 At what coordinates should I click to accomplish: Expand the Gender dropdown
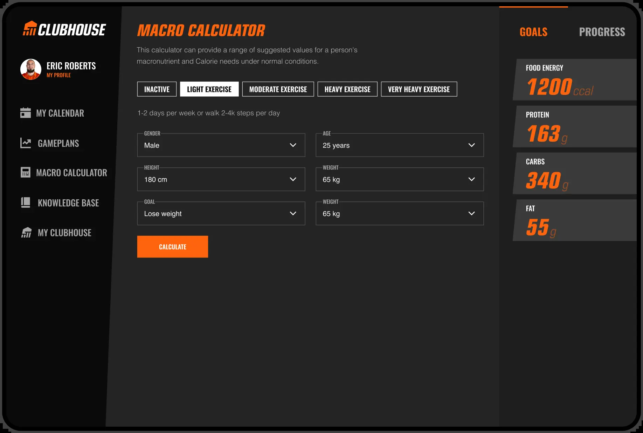point(221,145)
